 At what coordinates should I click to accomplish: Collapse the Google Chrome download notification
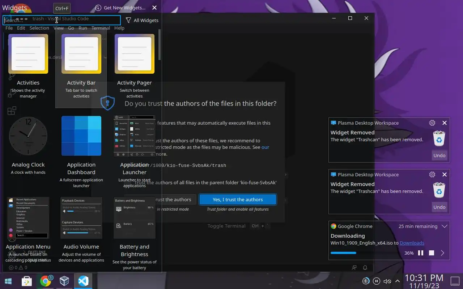445,226
